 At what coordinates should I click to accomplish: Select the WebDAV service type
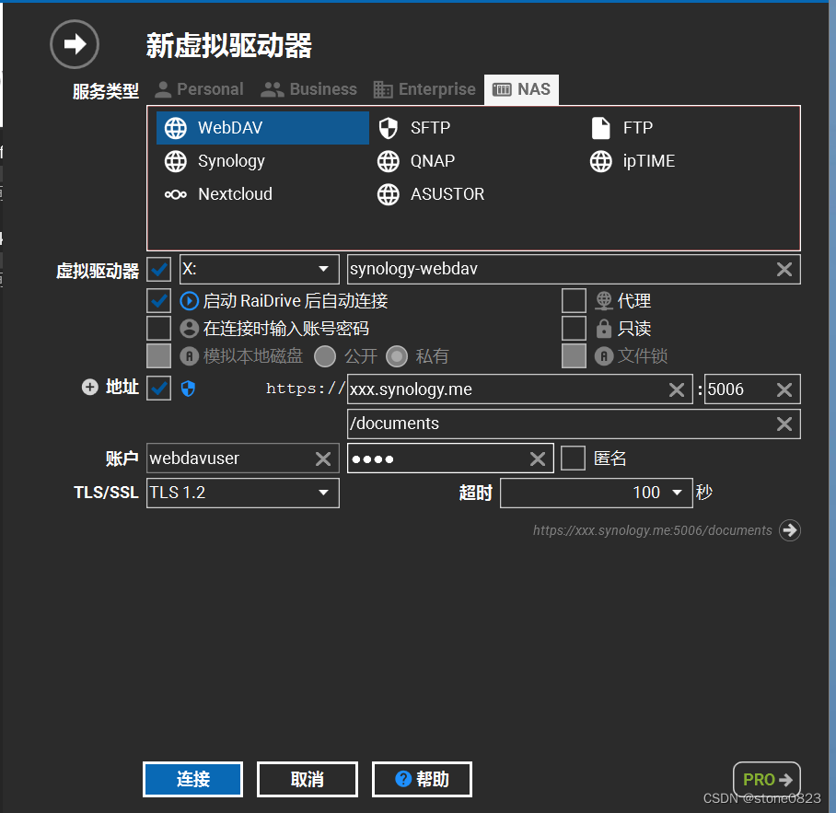[262, 128]
